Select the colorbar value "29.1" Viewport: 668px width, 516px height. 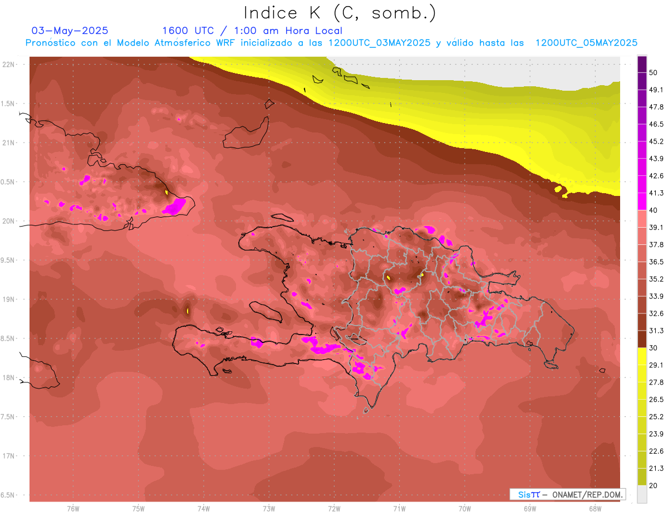[x=657, y=365]
